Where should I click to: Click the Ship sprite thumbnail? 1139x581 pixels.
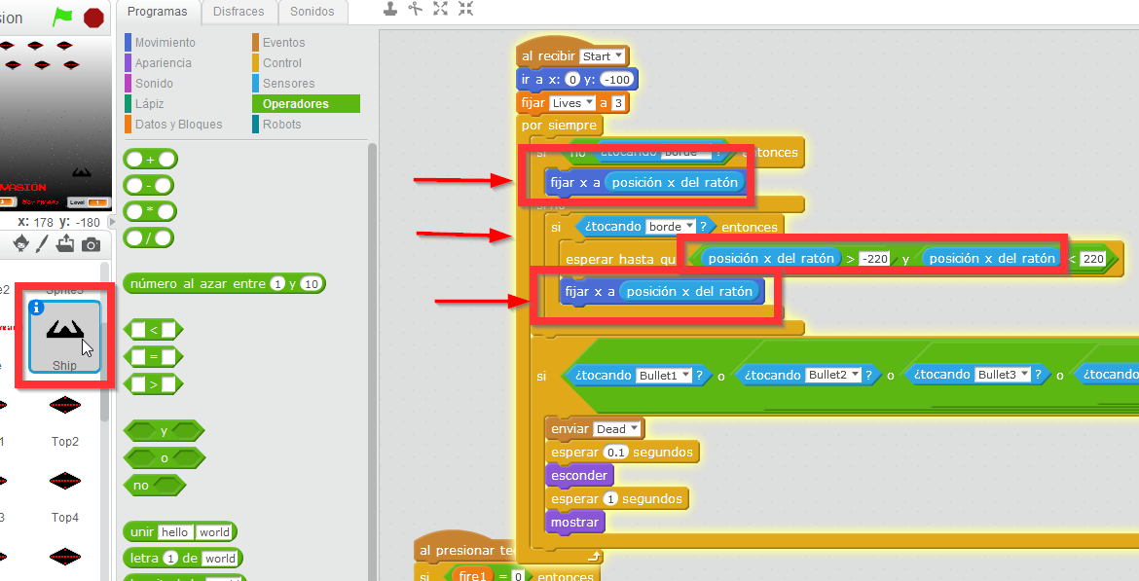64,337
